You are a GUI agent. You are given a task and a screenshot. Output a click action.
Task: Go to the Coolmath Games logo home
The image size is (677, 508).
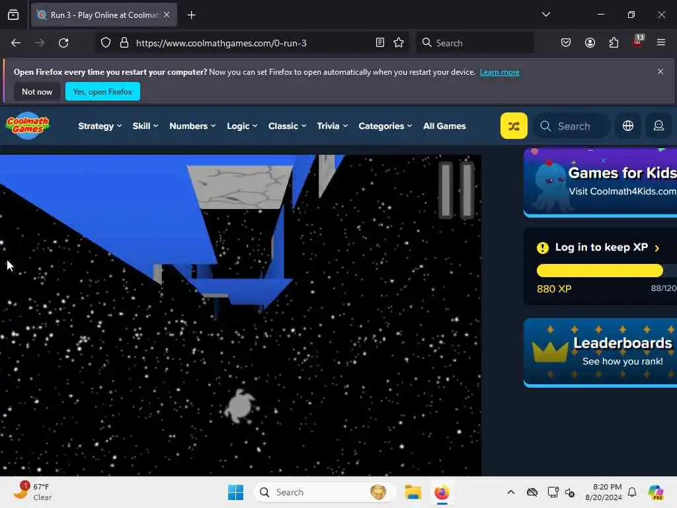[x=28, y=125]
